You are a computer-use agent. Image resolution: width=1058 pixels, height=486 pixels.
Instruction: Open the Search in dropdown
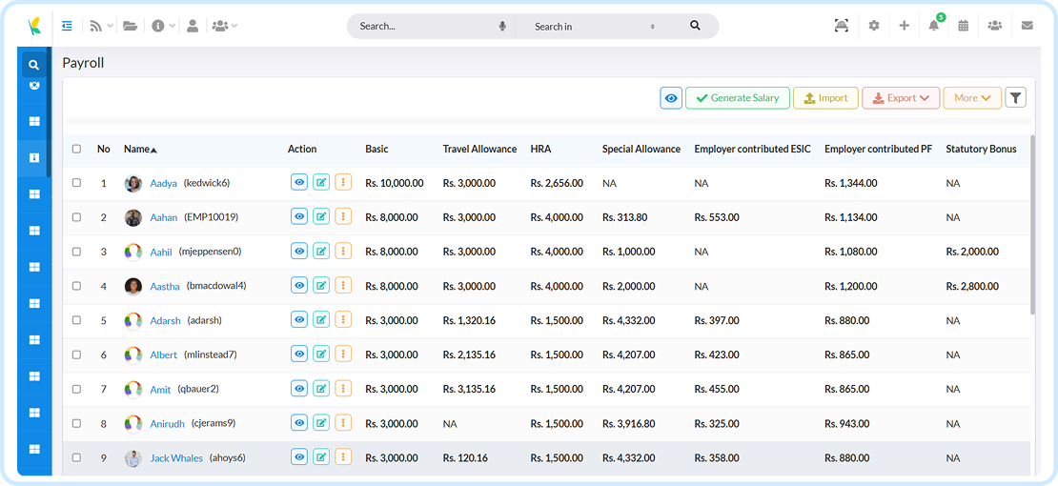click(x=595, y=27)
